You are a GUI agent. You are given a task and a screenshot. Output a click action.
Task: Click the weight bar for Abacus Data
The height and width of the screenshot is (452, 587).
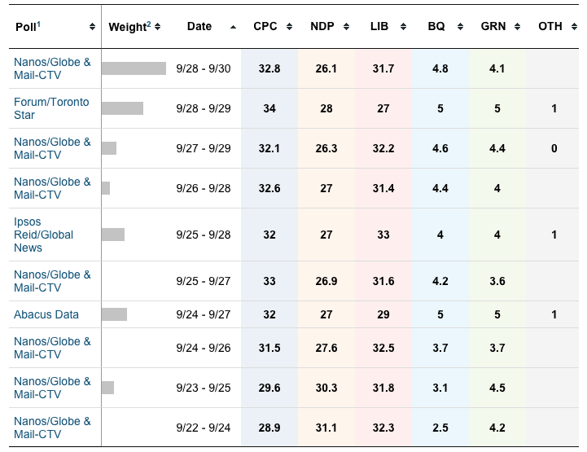(114, 314)
